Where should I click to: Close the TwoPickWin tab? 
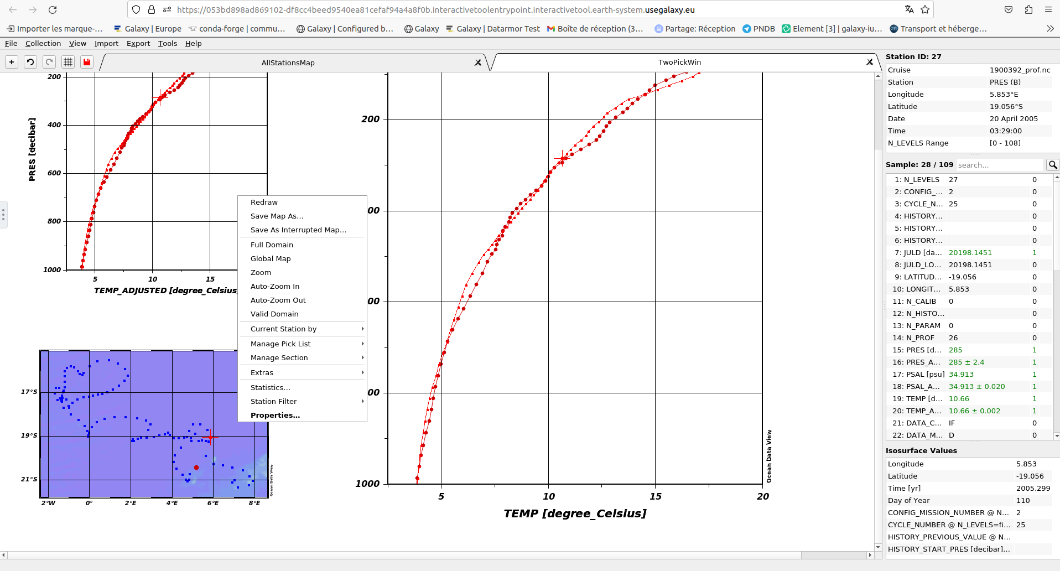870,62
